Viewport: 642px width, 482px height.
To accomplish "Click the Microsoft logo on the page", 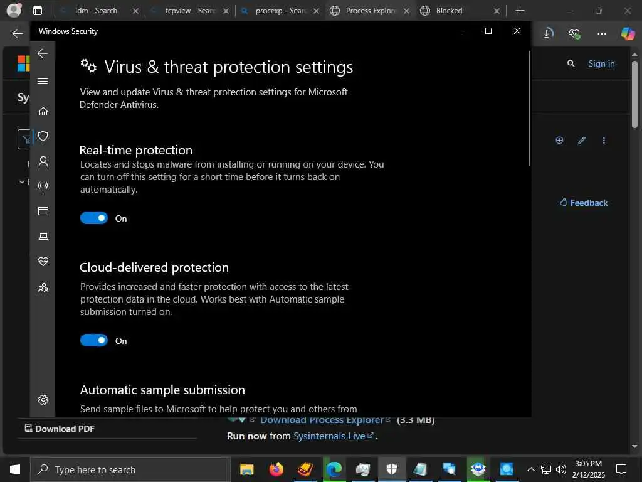I will pyautogui.click(x=23, y=63).
